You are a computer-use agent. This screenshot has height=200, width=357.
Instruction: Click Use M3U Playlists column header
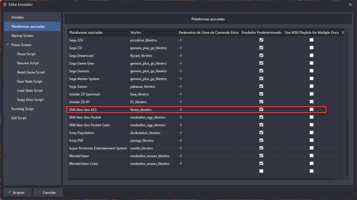coord(312,33)
